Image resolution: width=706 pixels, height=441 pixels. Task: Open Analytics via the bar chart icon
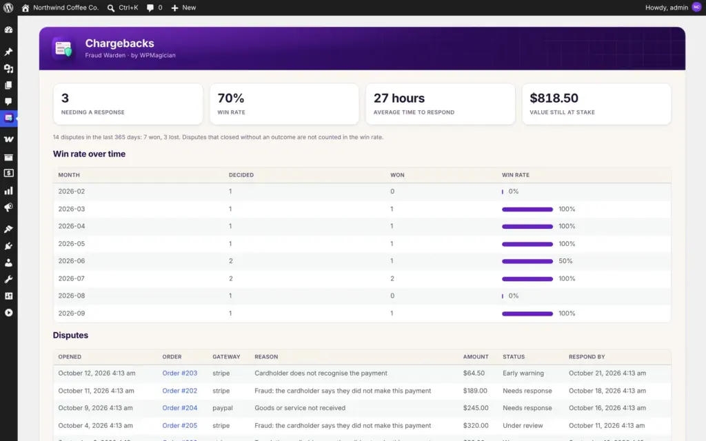click(x=8, y=190)
